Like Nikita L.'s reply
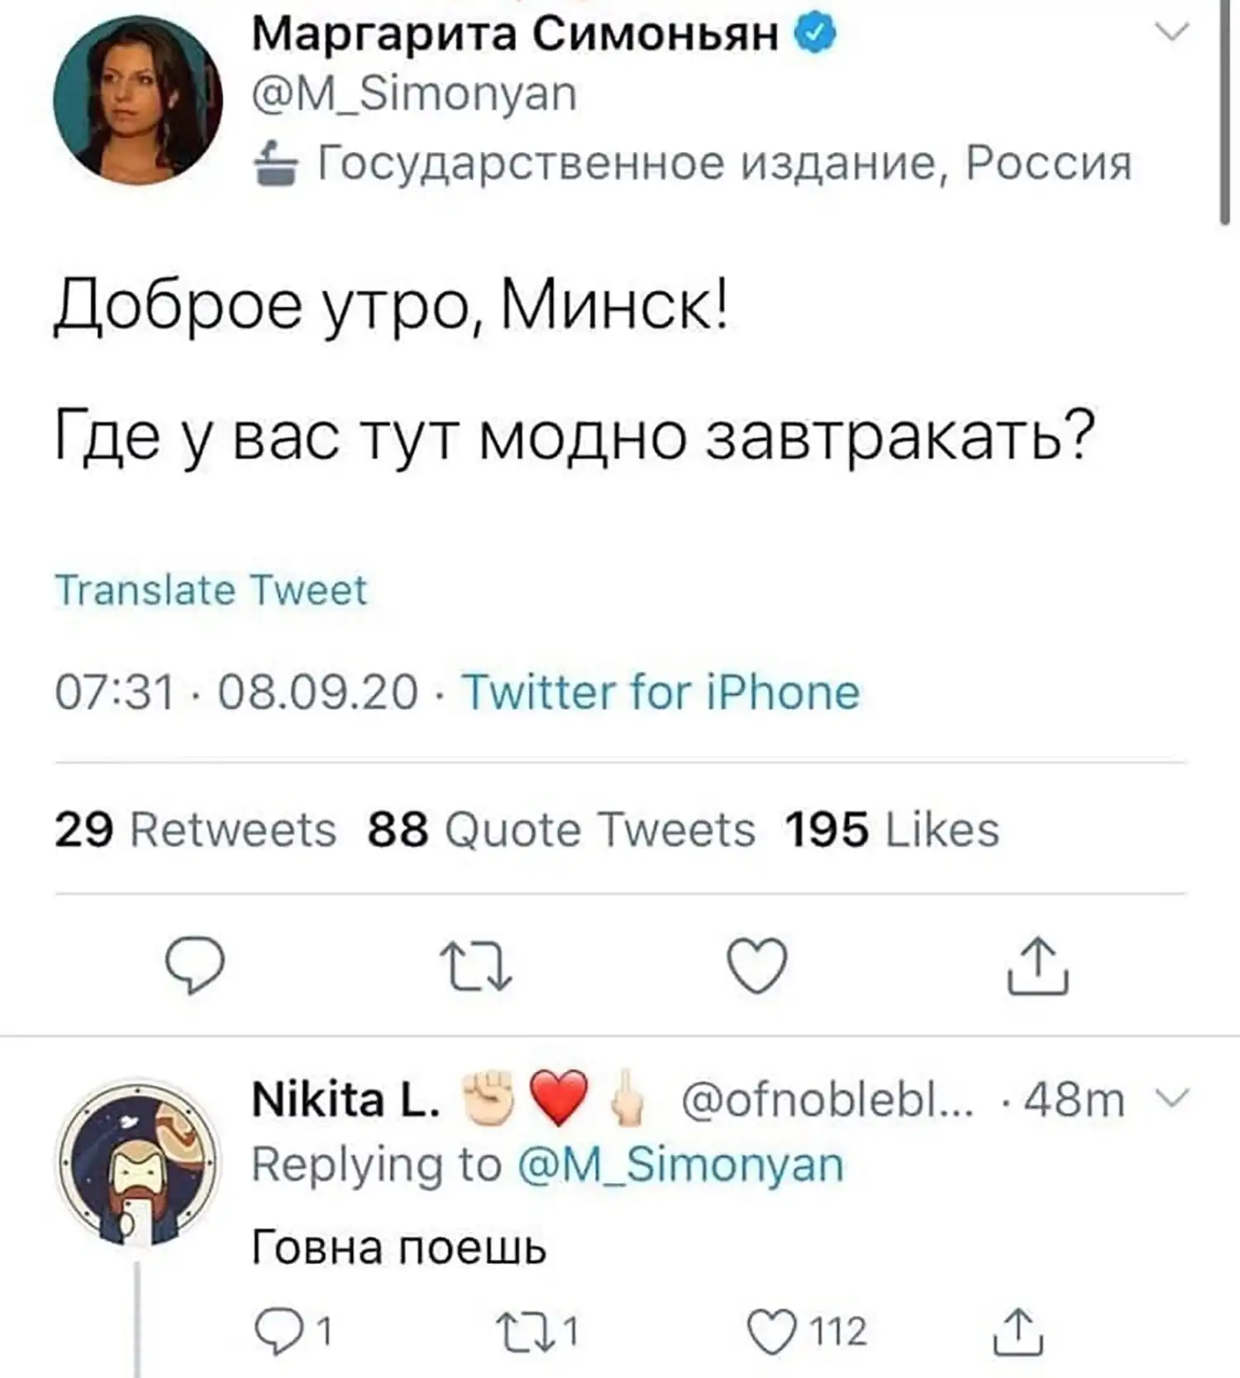Screen dimensions: 1240x1378 (770, 1332)
